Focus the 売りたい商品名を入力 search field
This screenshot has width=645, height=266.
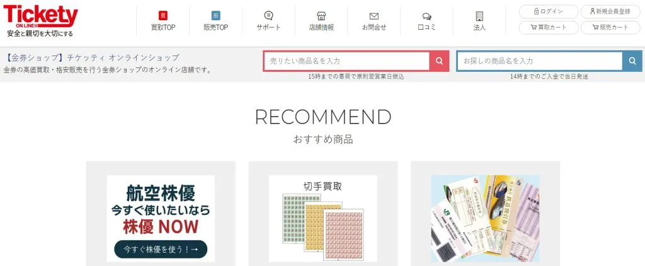pos(347,61)
